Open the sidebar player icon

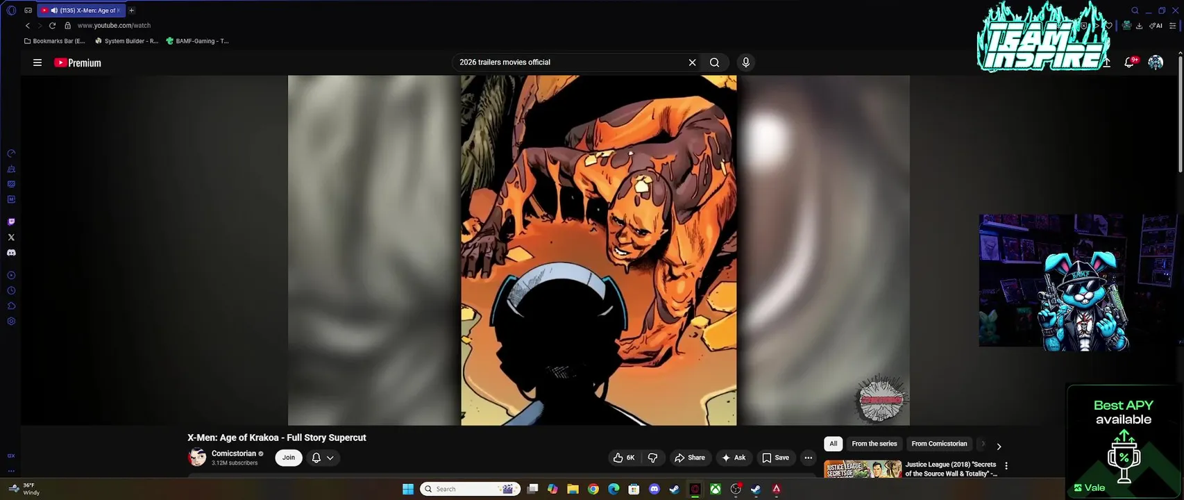click(x=11, y=276)
